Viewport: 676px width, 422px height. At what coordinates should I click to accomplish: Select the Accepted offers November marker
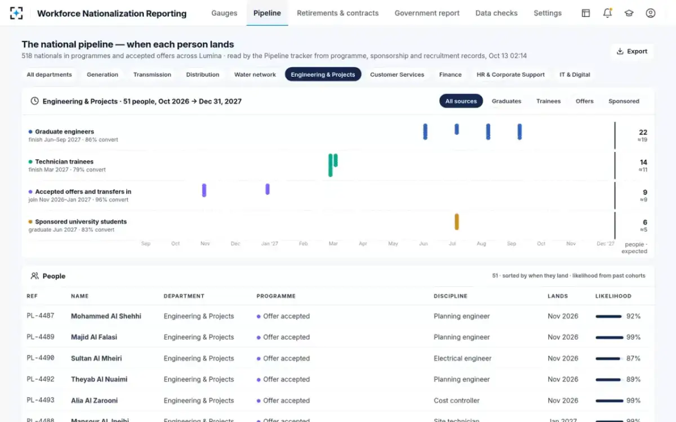(x=204, y=190)
